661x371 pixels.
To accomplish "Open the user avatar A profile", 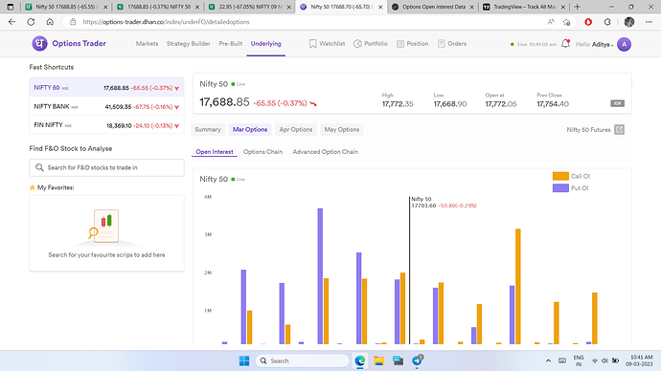I will click(624, 44).
